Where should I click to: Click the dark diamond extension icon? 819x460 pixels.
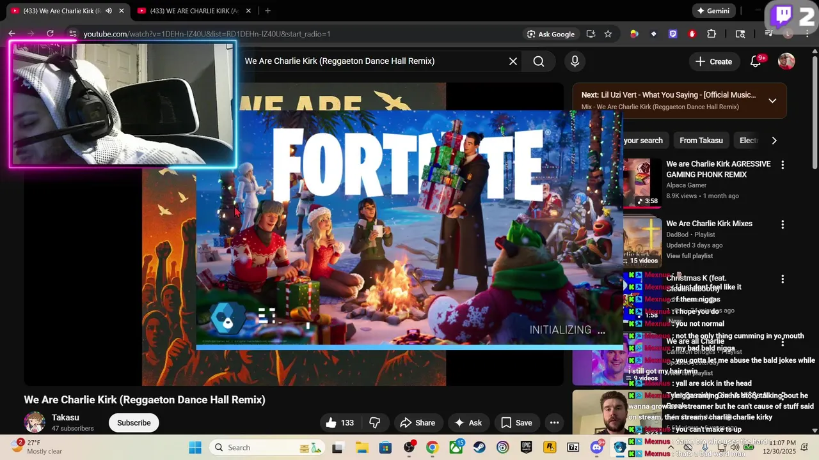653,34
